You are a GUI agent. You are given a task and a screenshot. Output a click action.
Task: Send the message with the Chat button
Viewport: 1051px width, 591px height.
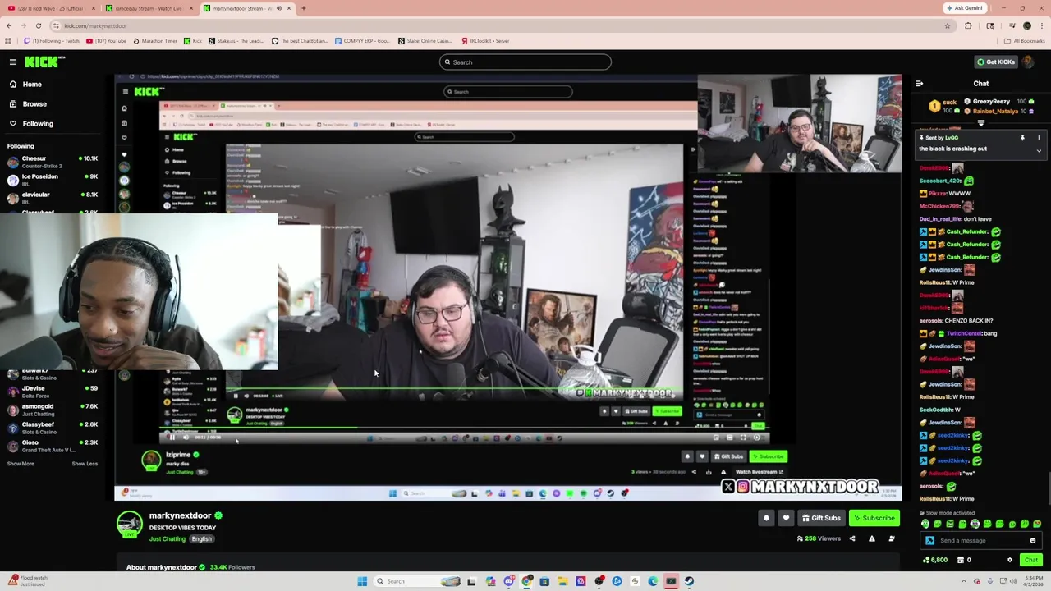click(x=1030, y=560)
